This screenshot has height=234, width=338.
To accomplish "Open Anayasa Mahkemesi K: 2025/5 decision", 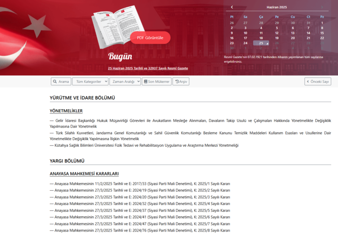I will [x=140, y=210].
